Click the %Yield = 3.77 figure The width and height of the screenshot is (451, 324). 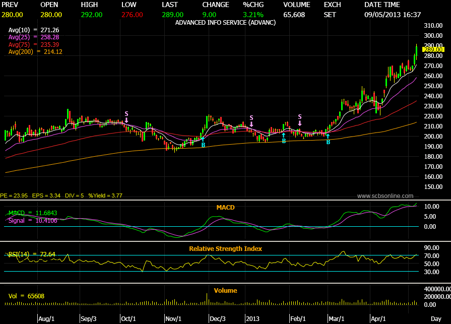(105, 196)
